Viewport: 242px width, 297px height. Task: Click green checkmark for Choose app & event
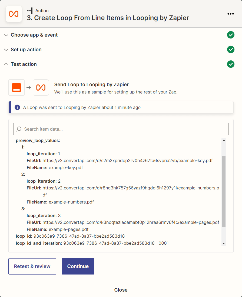click(x=231, y=35)
